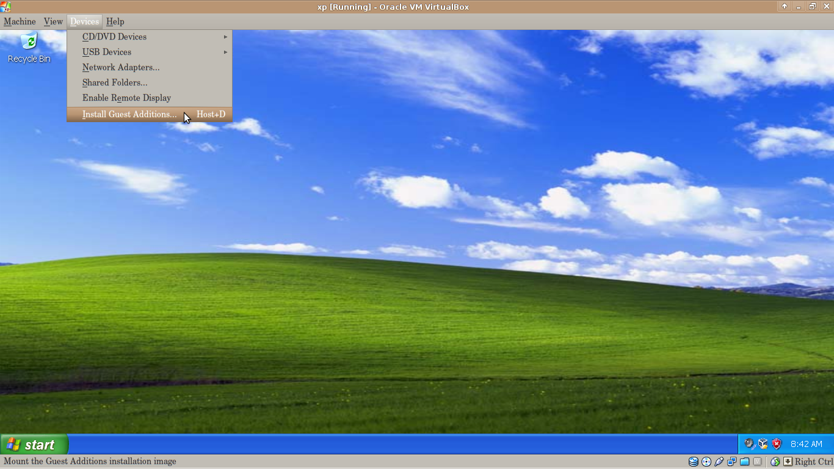The height and width of the screenshot is (469, 834).
Task: Select Install Guest Additions menu entry
Action: coord(150,114)
